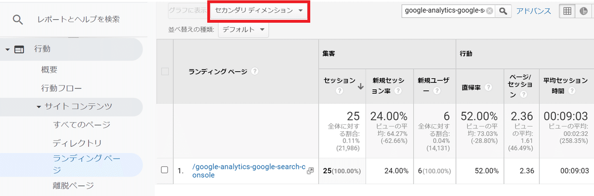
Task: Click help icon beside 直帰率 column
Action: click(489, 87)
